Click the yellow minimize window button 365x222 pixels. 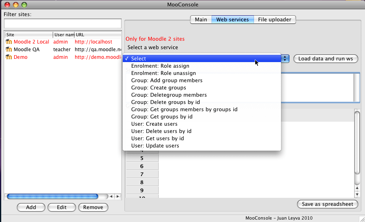click(x=16, y=5)
